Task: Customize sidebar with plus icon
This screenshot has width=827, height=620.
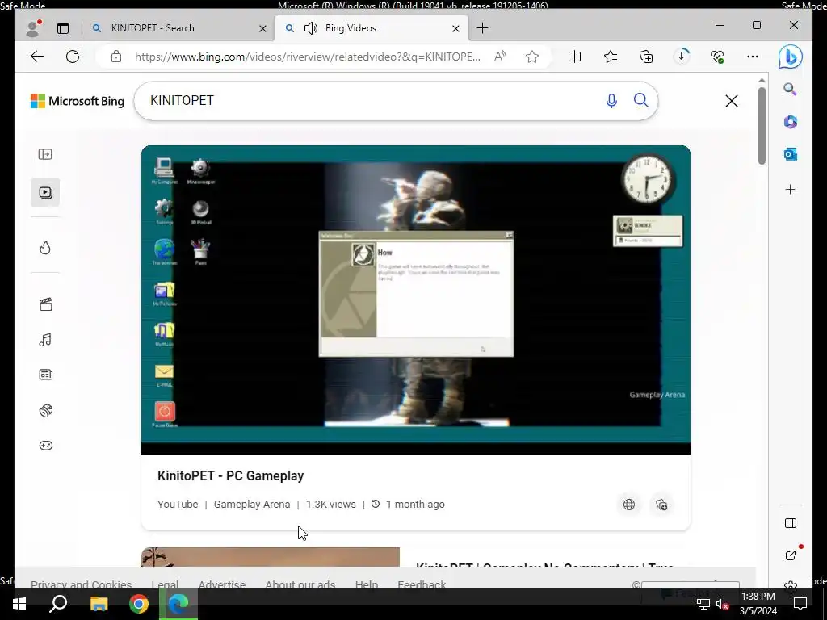Action: pos(790,189)
